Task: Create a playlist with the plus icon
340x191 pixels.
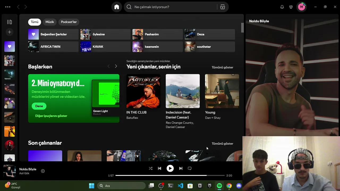Action: pos(10,32)
